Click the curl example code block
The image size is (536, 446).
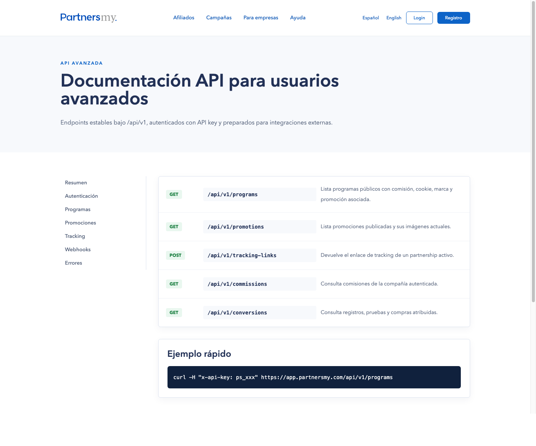(314, 377)
